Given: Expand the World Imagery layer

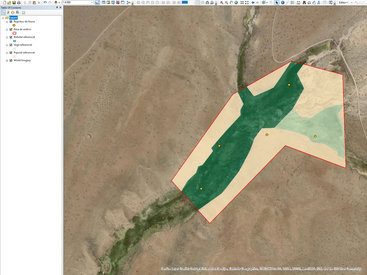Looking at the screenshot, I should [x=7, y=60].
